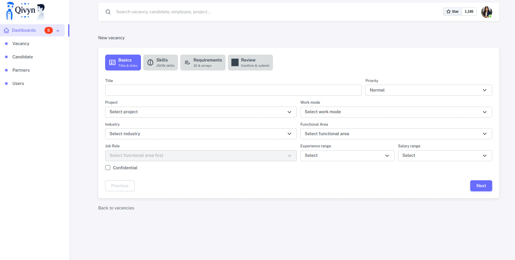Focus the Title input field

point(233,90)
